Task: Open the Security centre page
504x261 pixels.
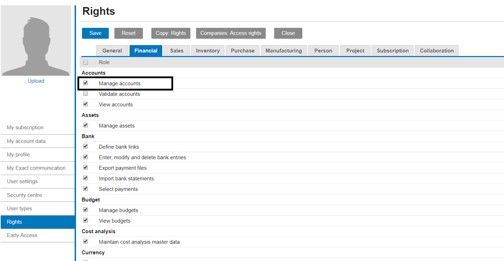Action: point(24,195)
